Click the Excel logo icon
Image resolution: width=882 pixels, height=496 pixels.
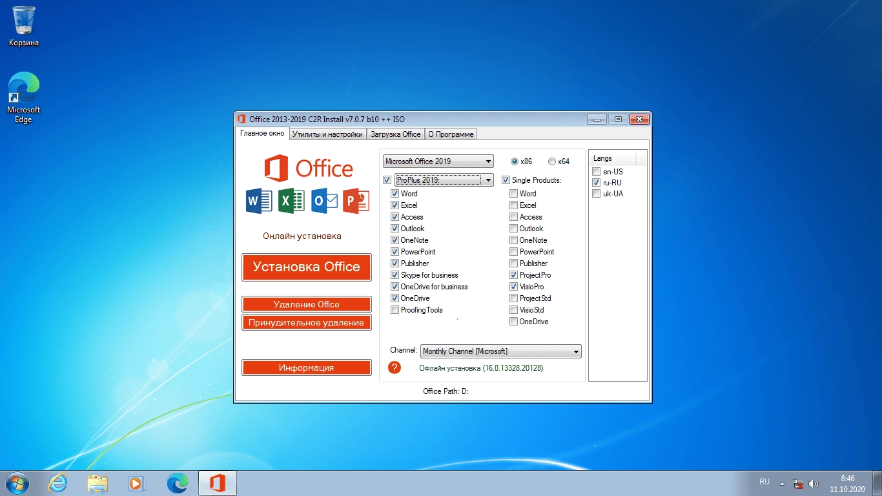(291, 201)
